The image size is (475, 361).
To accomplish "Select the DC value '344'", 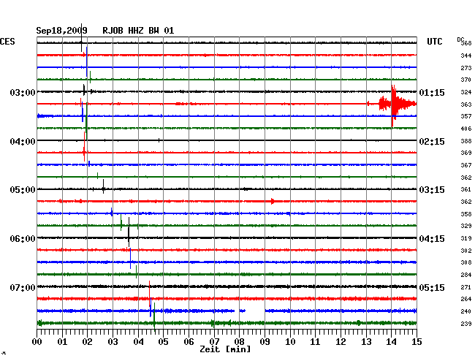I will pos(466,56).
